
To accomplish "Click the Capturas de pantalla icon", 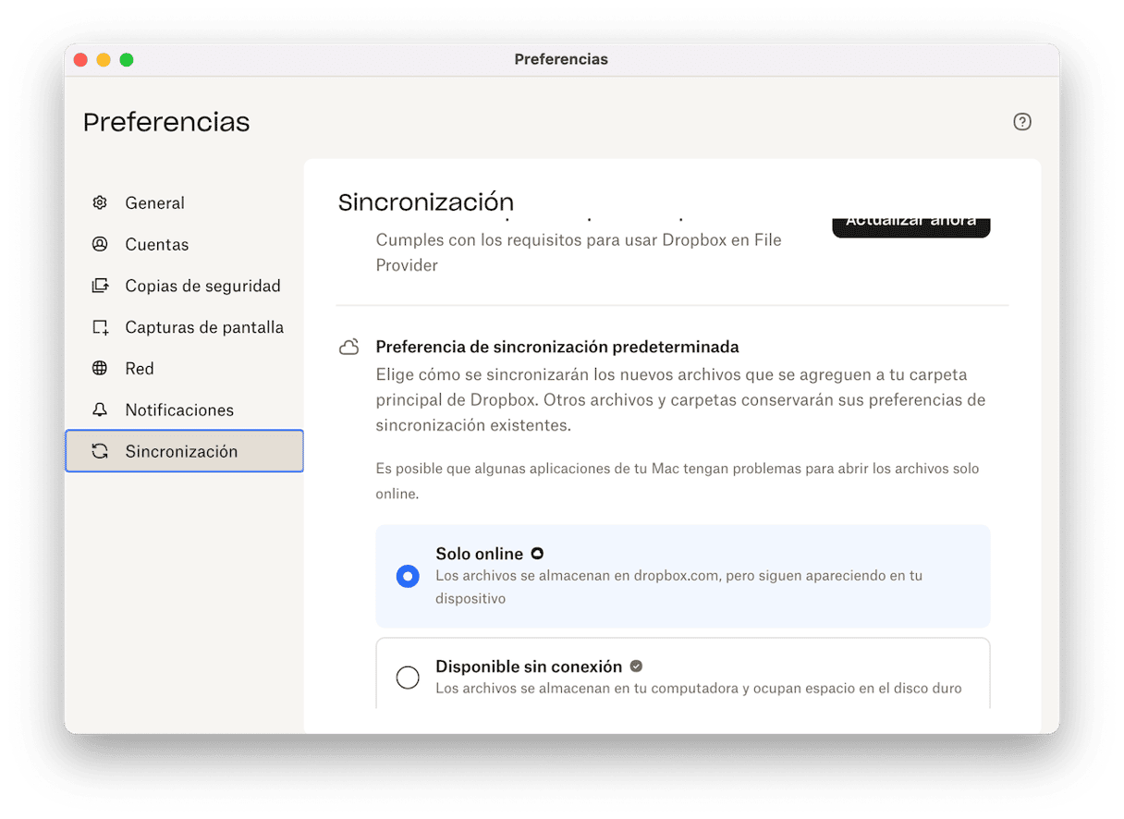I will click(100, 327).
